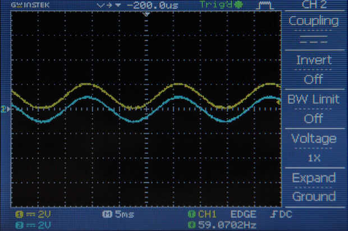Click the channel ground marker on the left edge
Viewport: 348px width, 231px height.
pyautogui.click(x=5, y=109)
